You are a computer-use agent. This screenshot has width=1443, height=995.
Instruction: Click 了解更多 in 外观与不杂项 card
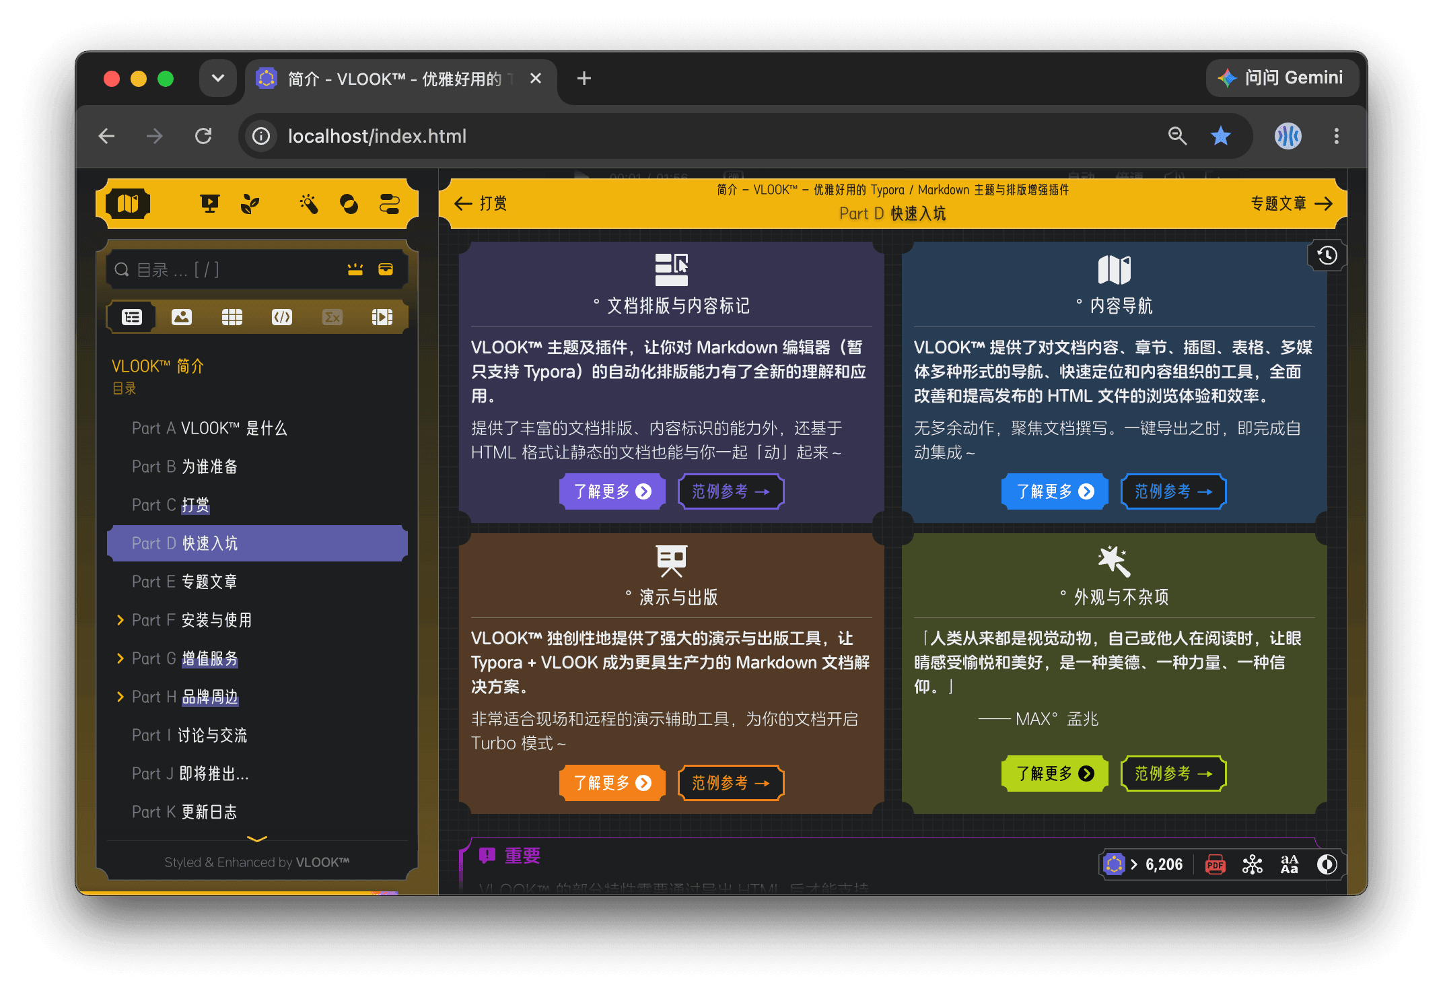pyautogui.click(x=1055, y=774)
